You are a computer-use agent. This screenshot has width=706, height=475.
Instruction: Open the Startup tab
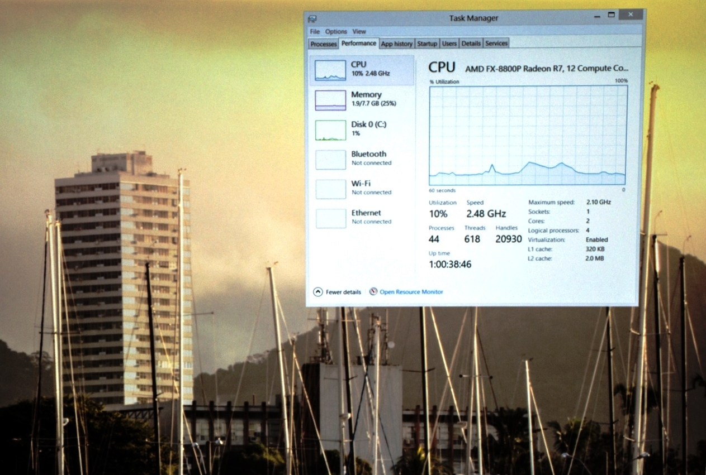click(x=427, y=44)
